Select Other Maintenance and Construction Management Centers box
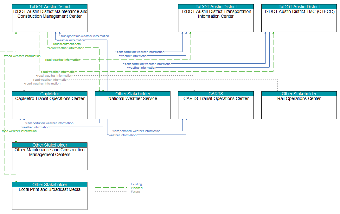This screenshot has width=340, height=214. click(x=50, y=156)
